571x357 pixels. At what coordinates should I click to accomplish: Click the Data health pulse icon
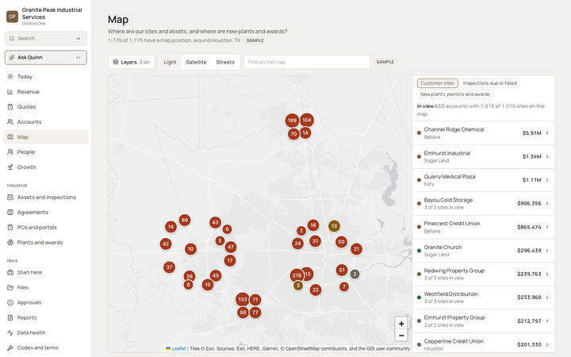[x=10, y=332]
